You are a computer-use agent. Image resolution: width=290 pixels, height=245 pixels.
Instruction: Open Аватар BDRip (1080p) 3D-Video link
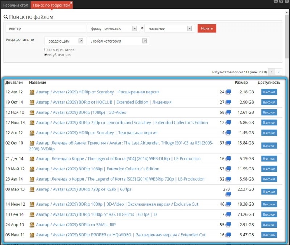[x=81, y=112]
